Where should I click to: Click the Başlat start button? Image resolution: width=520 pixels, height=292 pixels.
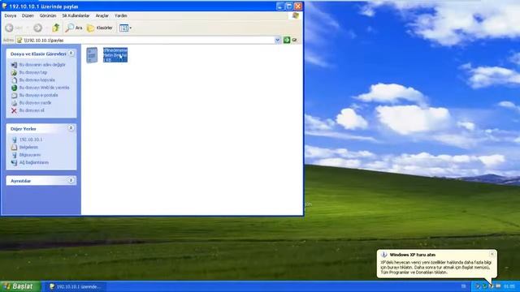[20, 286]
